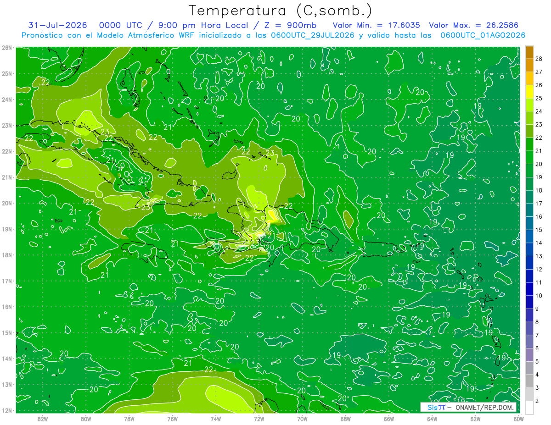The width and height of the screenshot is (551, 425).
Task: Click the "66W" longitude axis label
Action: coord(389,418)
